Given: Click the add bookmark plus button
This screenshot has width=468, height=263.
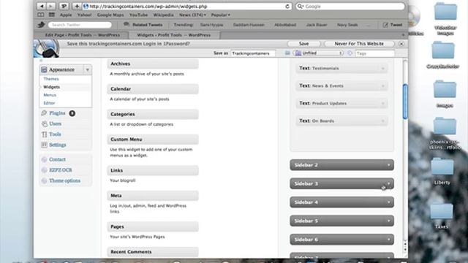Looking at the screenshot, I should tap(77, 6).
